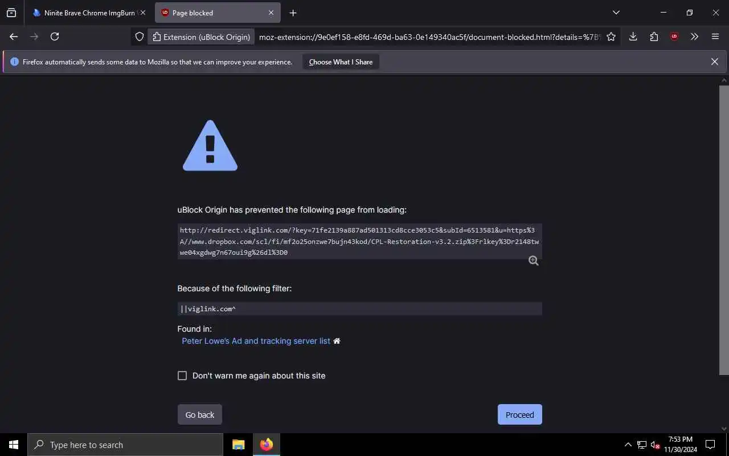Click the blocked viglink redirect URL text
729x456 pixels.
point(359,241)
